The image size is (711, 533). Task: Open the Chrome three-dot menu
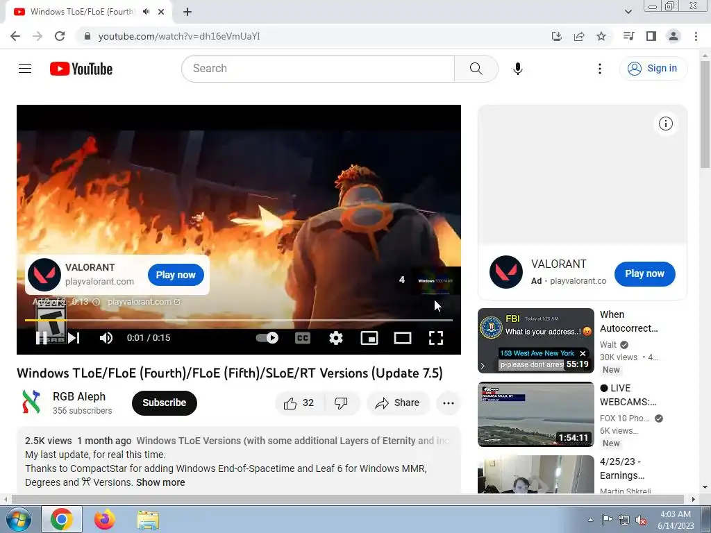696,36
